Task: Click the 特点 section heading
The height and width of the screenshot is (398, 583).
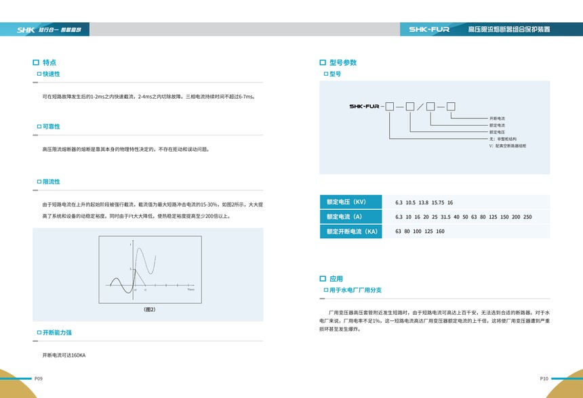Action: (x=49, y=62)
